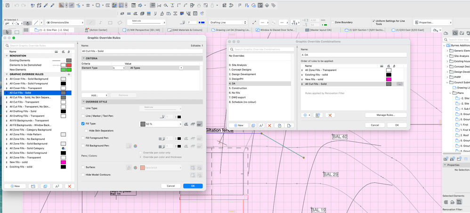Collapse the OVERRIDE STYLE section
Screen dimensions: 470x213
[83, 102]
